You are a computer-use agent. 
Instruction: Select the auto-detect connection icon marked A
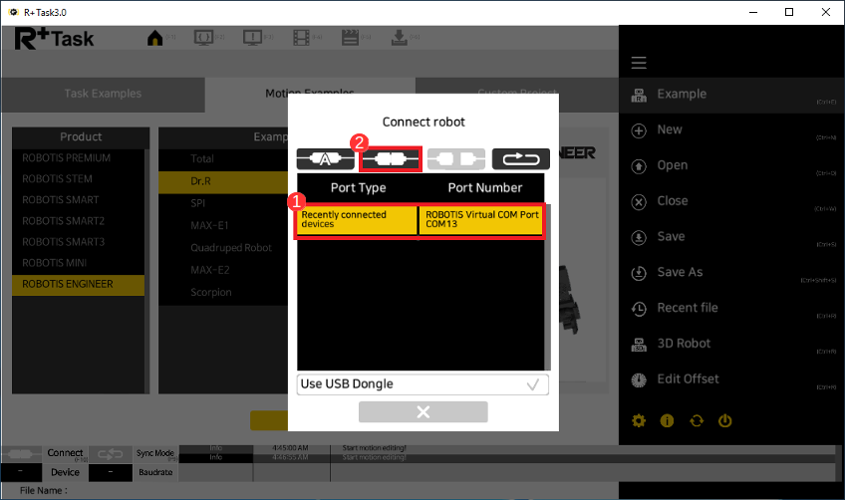(x=325, y=158)
